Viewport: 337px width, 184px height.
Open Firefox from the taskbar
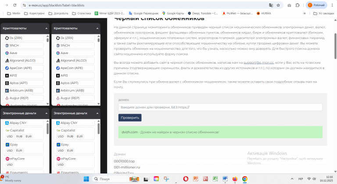235,179
